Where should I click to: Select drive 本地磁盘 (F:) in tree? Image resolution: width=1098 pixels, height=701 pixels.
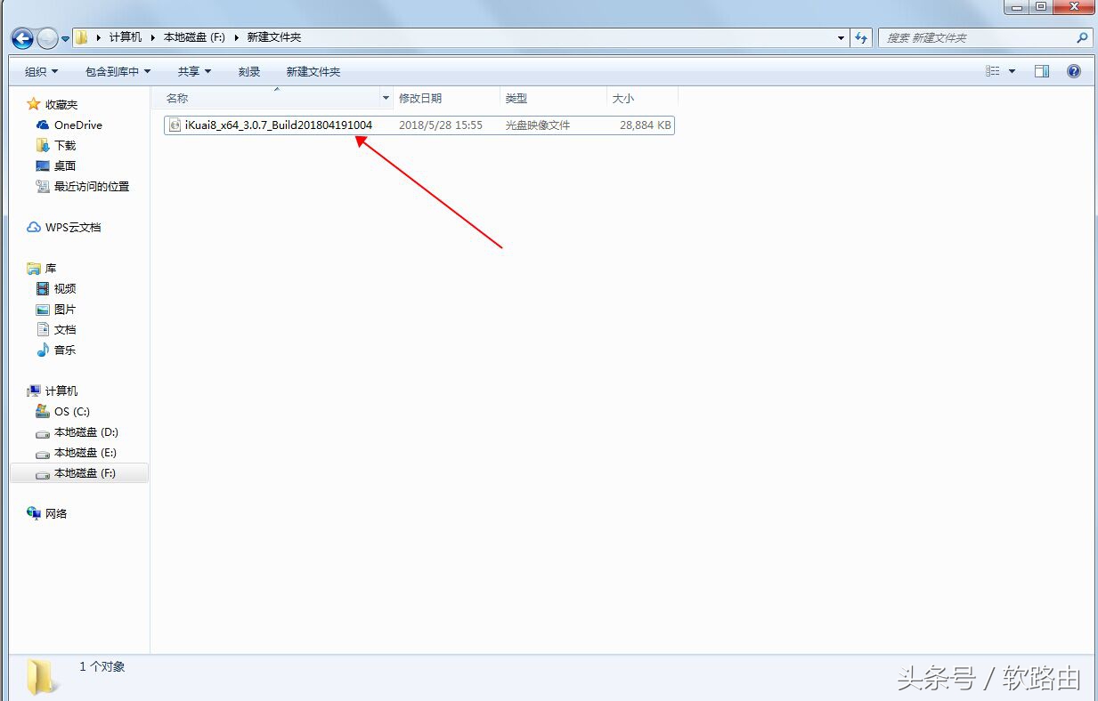tap(85, 473)
